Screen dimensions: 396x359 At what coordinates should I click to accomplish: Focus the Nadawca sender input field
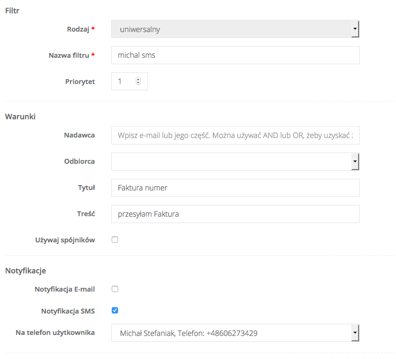tap(235, 135)
